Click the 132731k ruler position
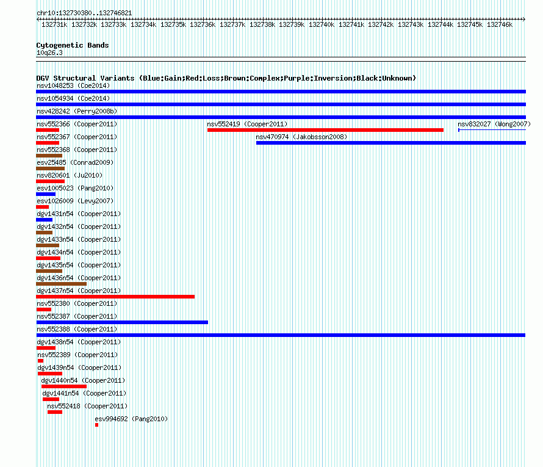Screen dimensions: 543x467 pyautogui.click(x=54, y=24)
